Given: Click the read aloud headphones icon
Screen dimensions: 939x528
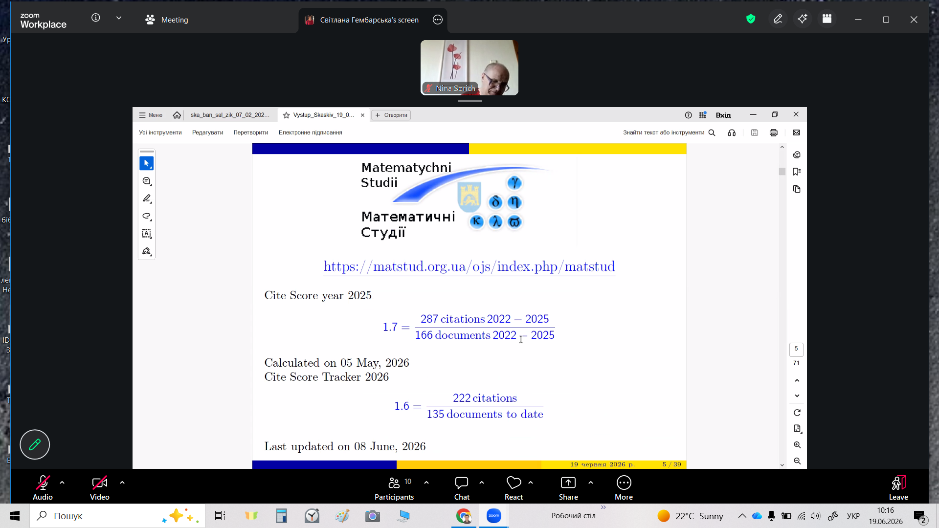Looking at the screenshot, I should pyautogui.click(x=732, y=132).
